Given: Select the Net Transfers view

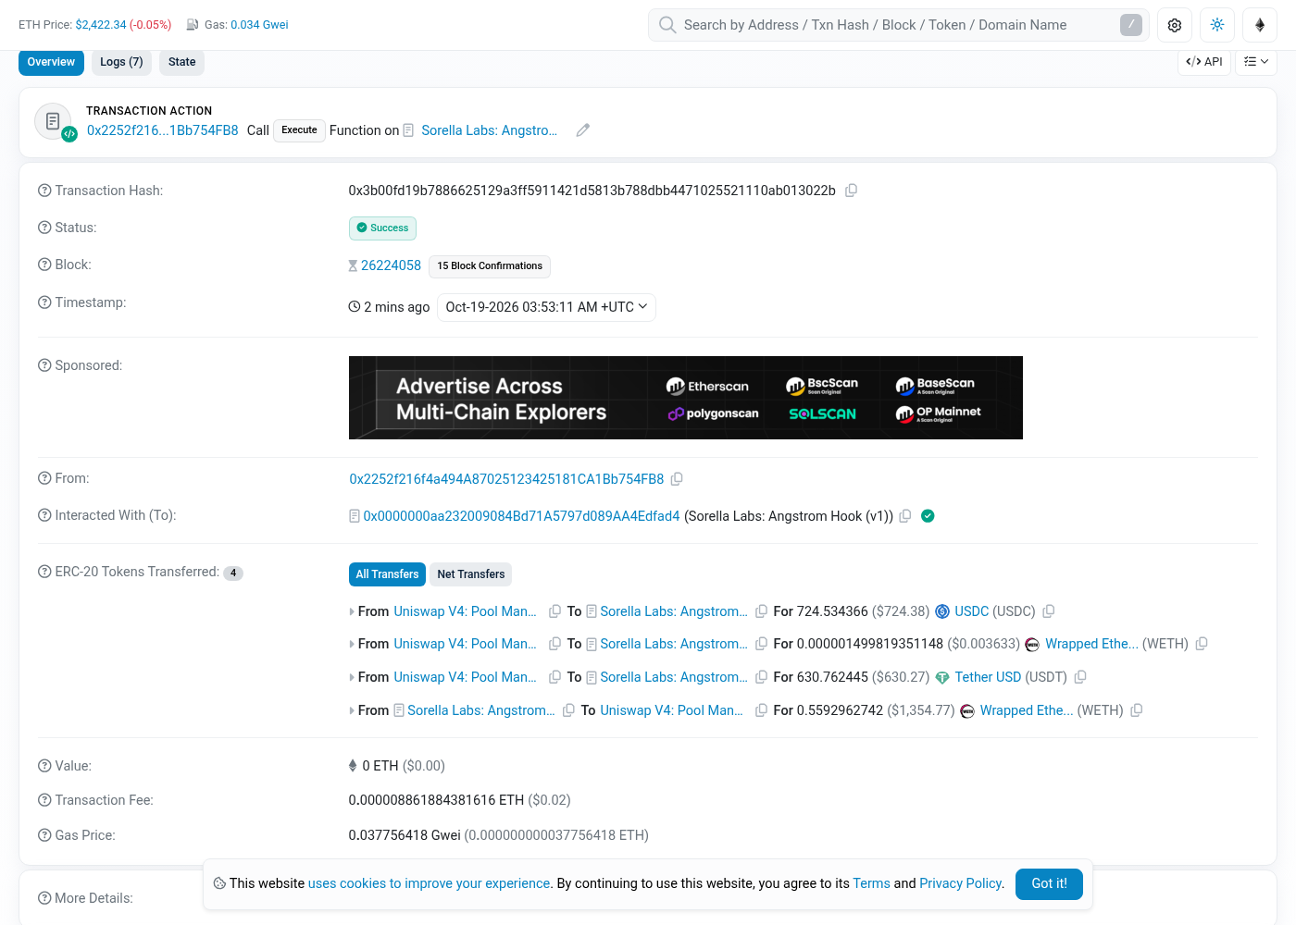Looking at the screenshot, I should pos(471,574).
